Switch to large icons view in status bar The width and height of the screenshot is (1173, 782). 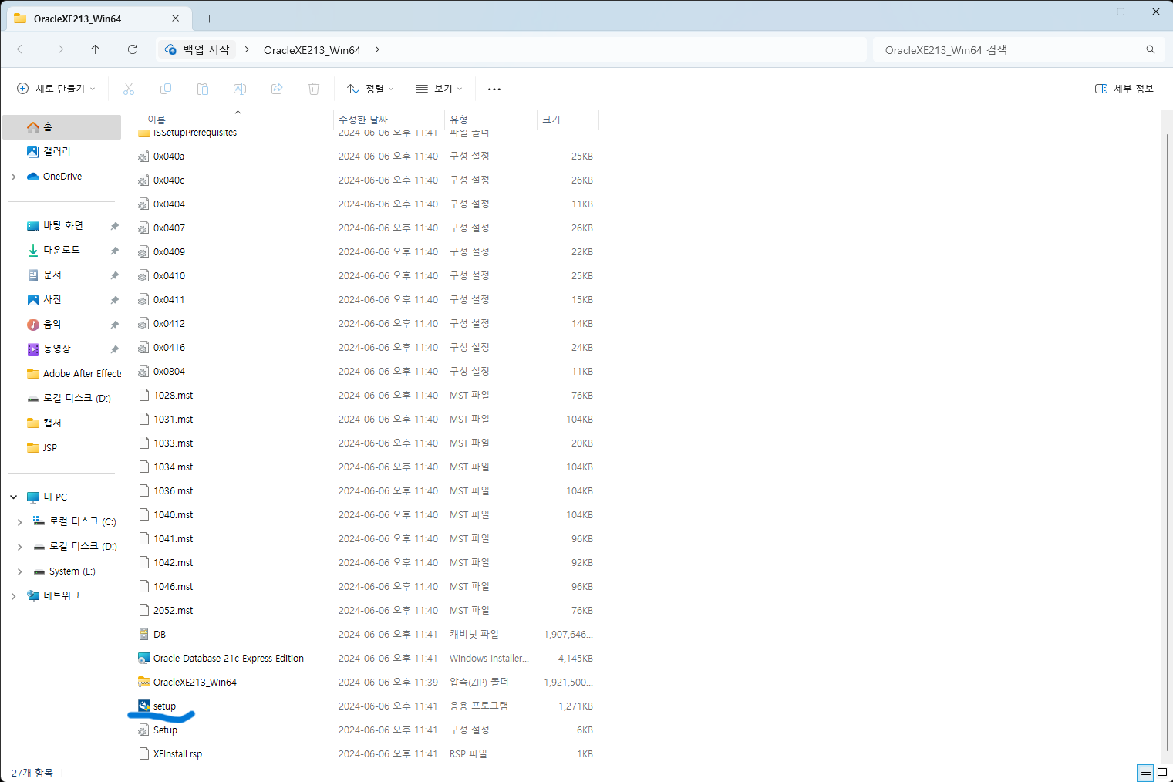(1162, 773)
